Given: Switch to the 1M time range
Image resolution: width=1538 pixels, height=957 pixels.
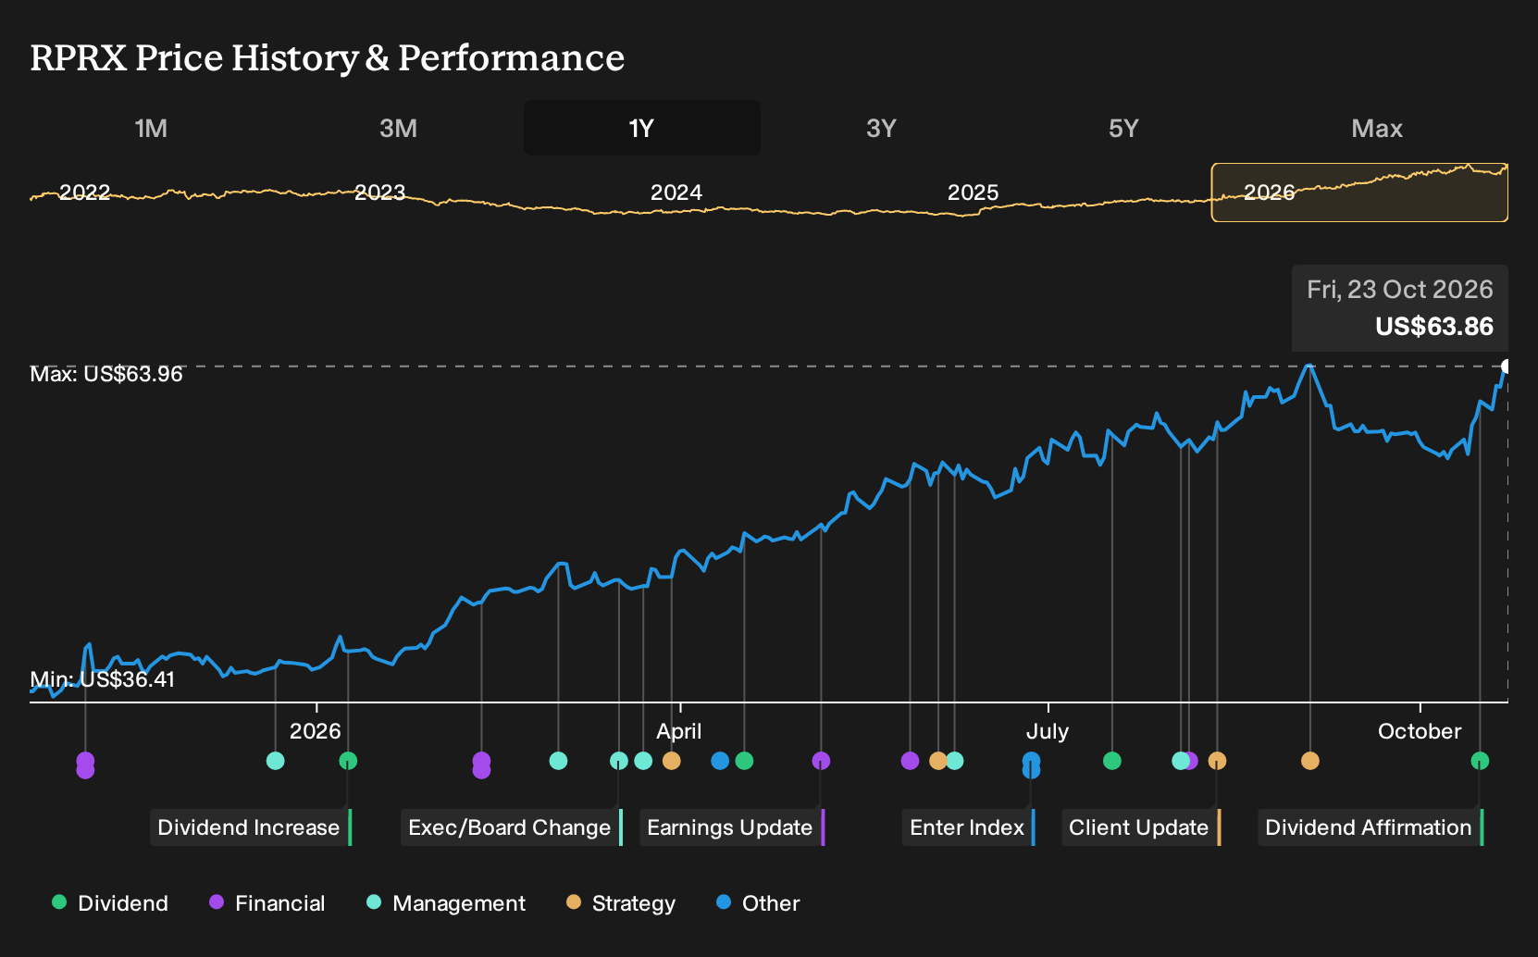Looking at the screenshot, I should pos(151,128).
